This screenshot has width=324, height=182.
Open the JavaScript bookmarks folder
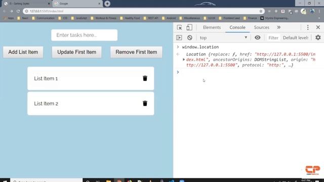click(x=79, y=18)
